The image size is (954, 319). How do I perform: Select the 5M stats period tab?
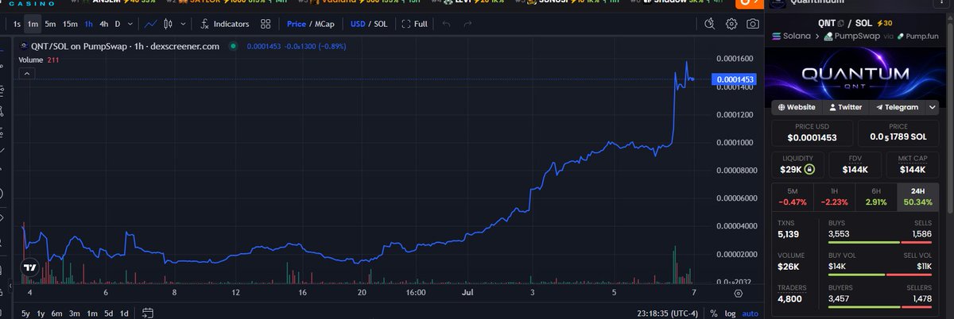[792, 198]
